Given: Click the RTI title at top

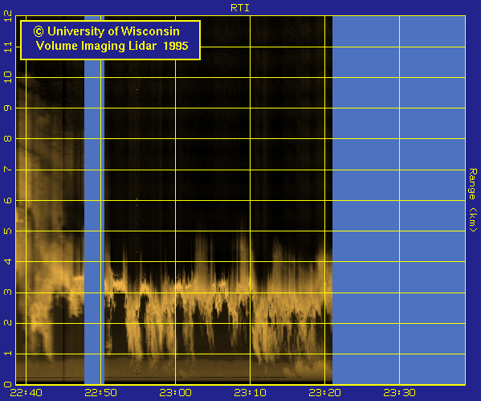Looking at the screenshot, I should [240, 8].
